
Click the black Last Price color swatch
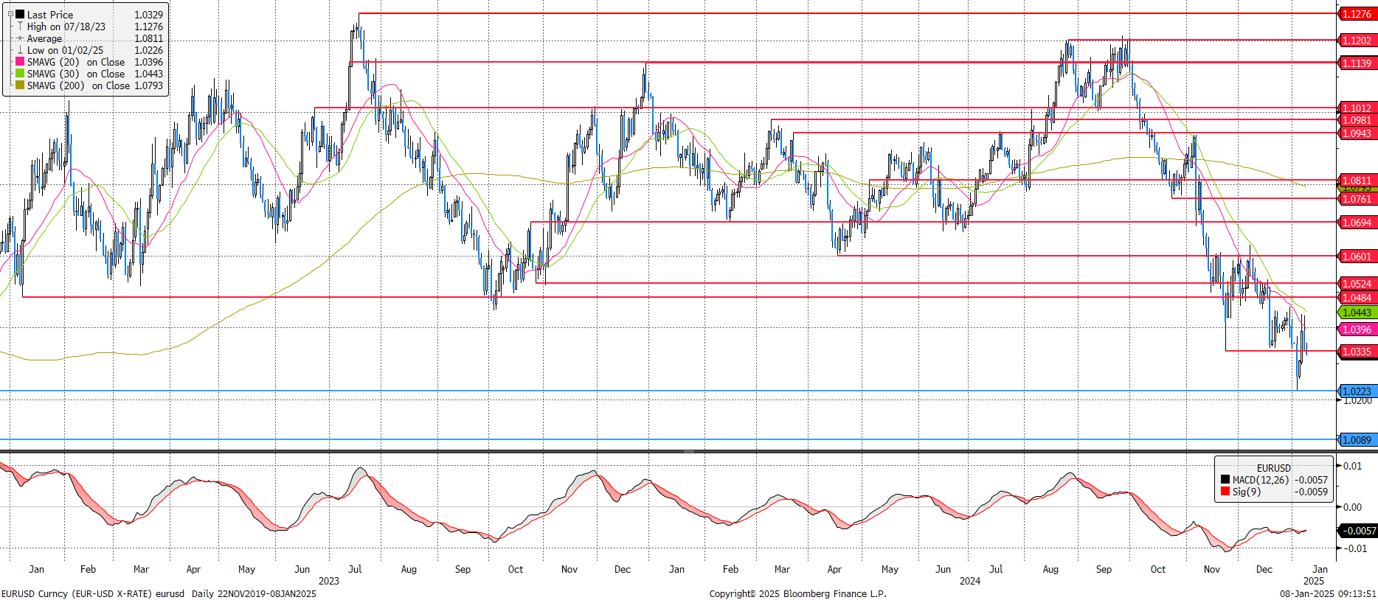coord(20,14)
